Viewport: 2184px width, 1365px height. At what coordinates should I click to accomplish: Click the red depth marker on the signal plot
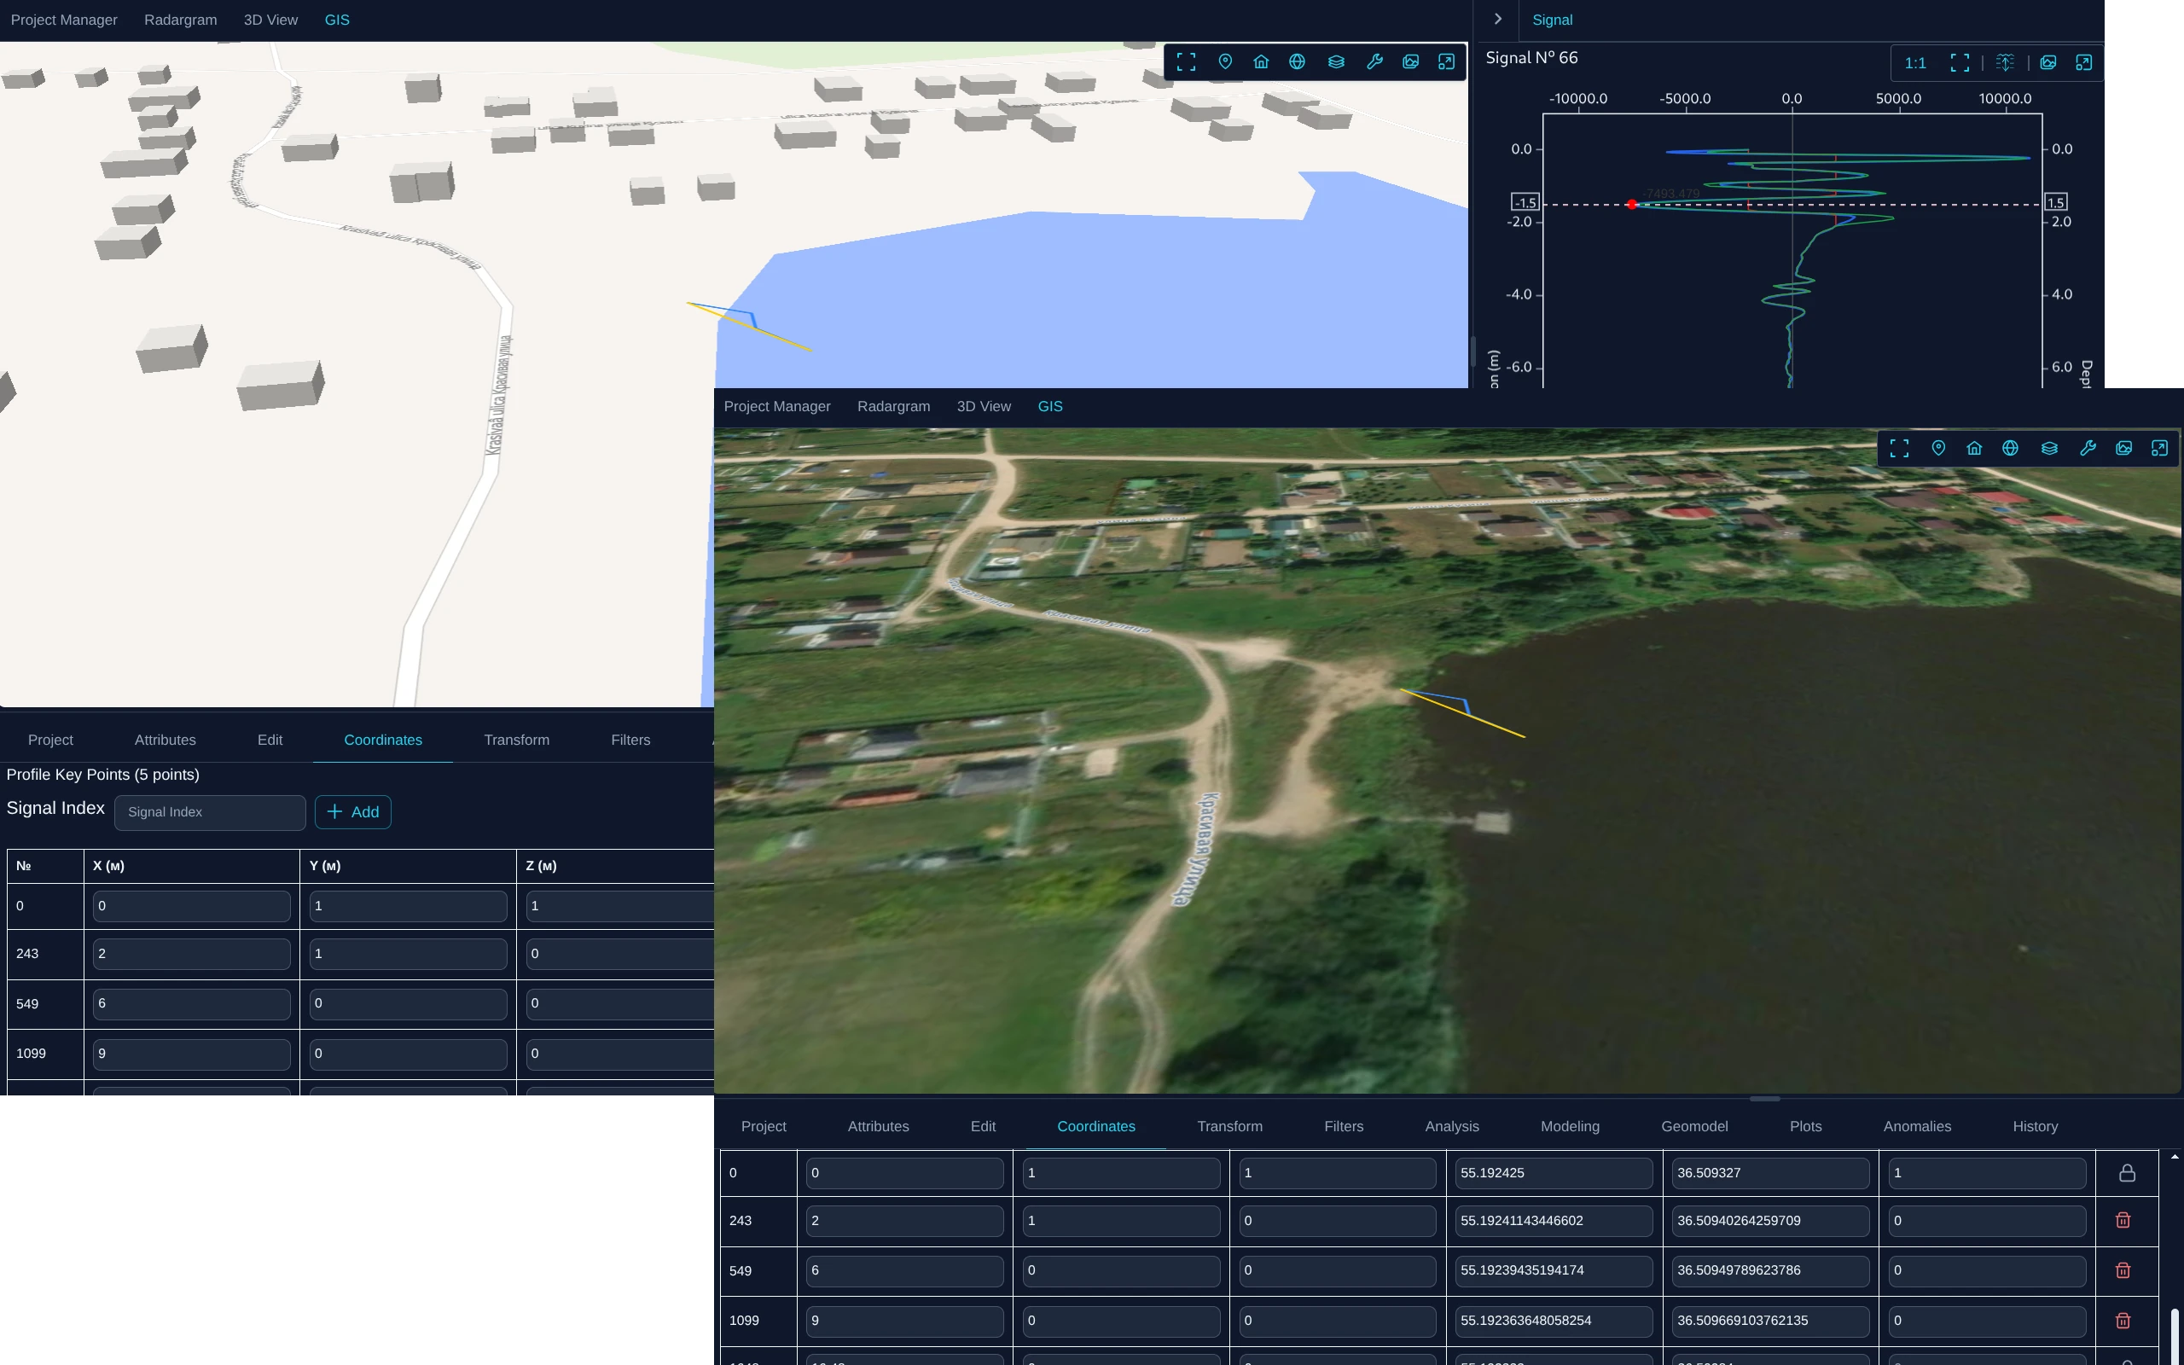[1634, 204]
